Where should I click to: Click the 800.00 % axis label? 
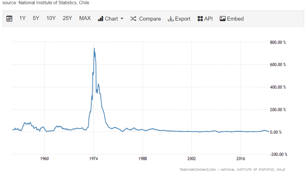coord(278,42)
